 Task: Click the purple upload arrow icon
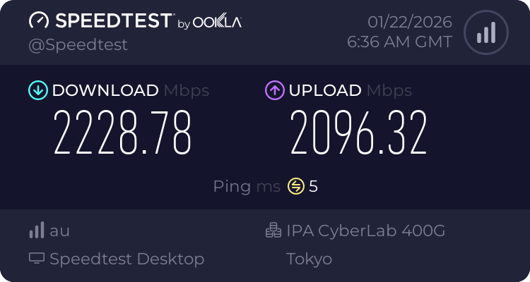tap(274, 90)
